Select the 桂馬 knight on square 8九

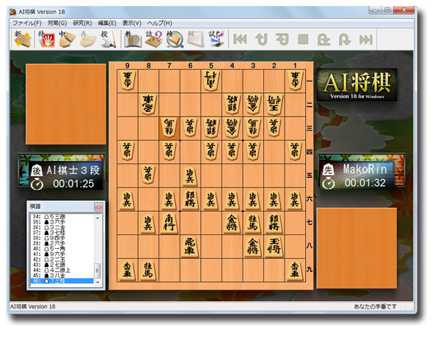click(x=148, y=270)
